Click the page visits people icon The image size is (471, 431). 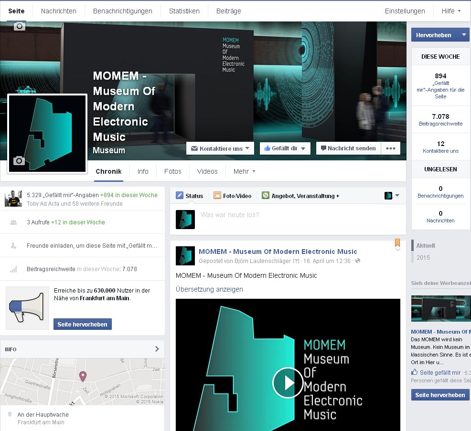pyautogui.click(x=13, y=222)
